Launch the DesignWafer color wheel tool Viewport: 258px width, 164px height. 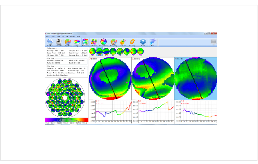(x=103, y=42)
